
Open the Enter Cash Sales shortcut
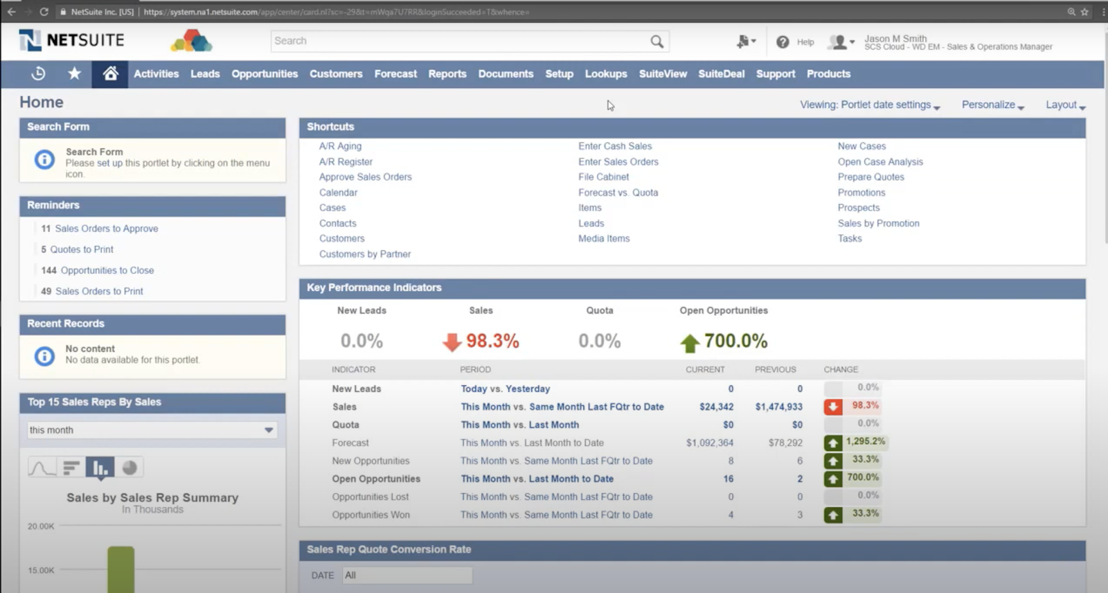tap(615, 146)
